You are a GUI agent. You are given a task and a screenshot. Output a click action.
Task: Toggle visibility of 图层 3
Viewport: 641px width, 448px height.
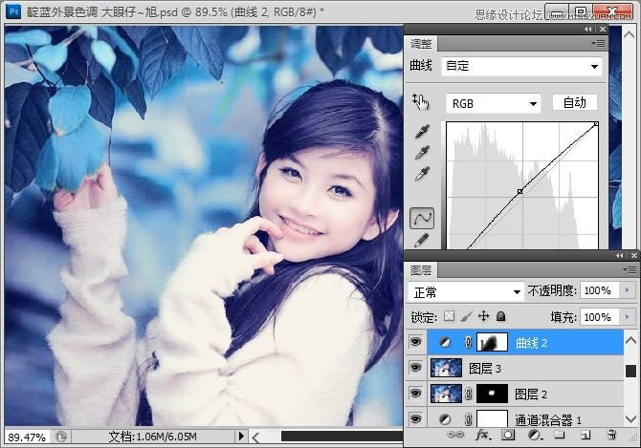point(415,367)
